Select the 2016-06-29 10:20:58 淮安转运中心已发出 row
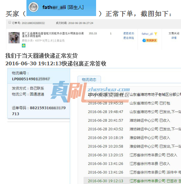Image resolution: width=181 pixels, height=184 pixels. 134,146
